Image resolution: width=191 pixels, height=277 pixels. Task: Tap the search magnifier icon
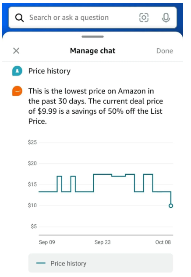19,18
